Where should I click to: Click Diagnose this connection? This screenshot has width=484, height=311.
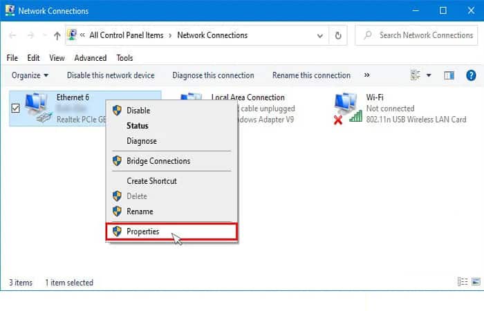pyautogui.click(x=213, y=75)
